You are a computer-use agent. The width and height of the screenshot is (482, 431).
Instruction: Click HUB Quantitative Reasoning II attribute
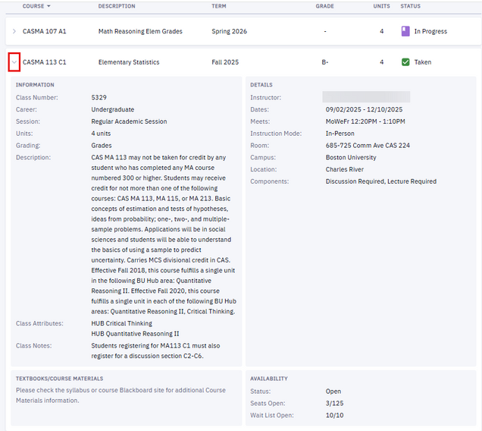pyautogui.click(x=135, y=334)
